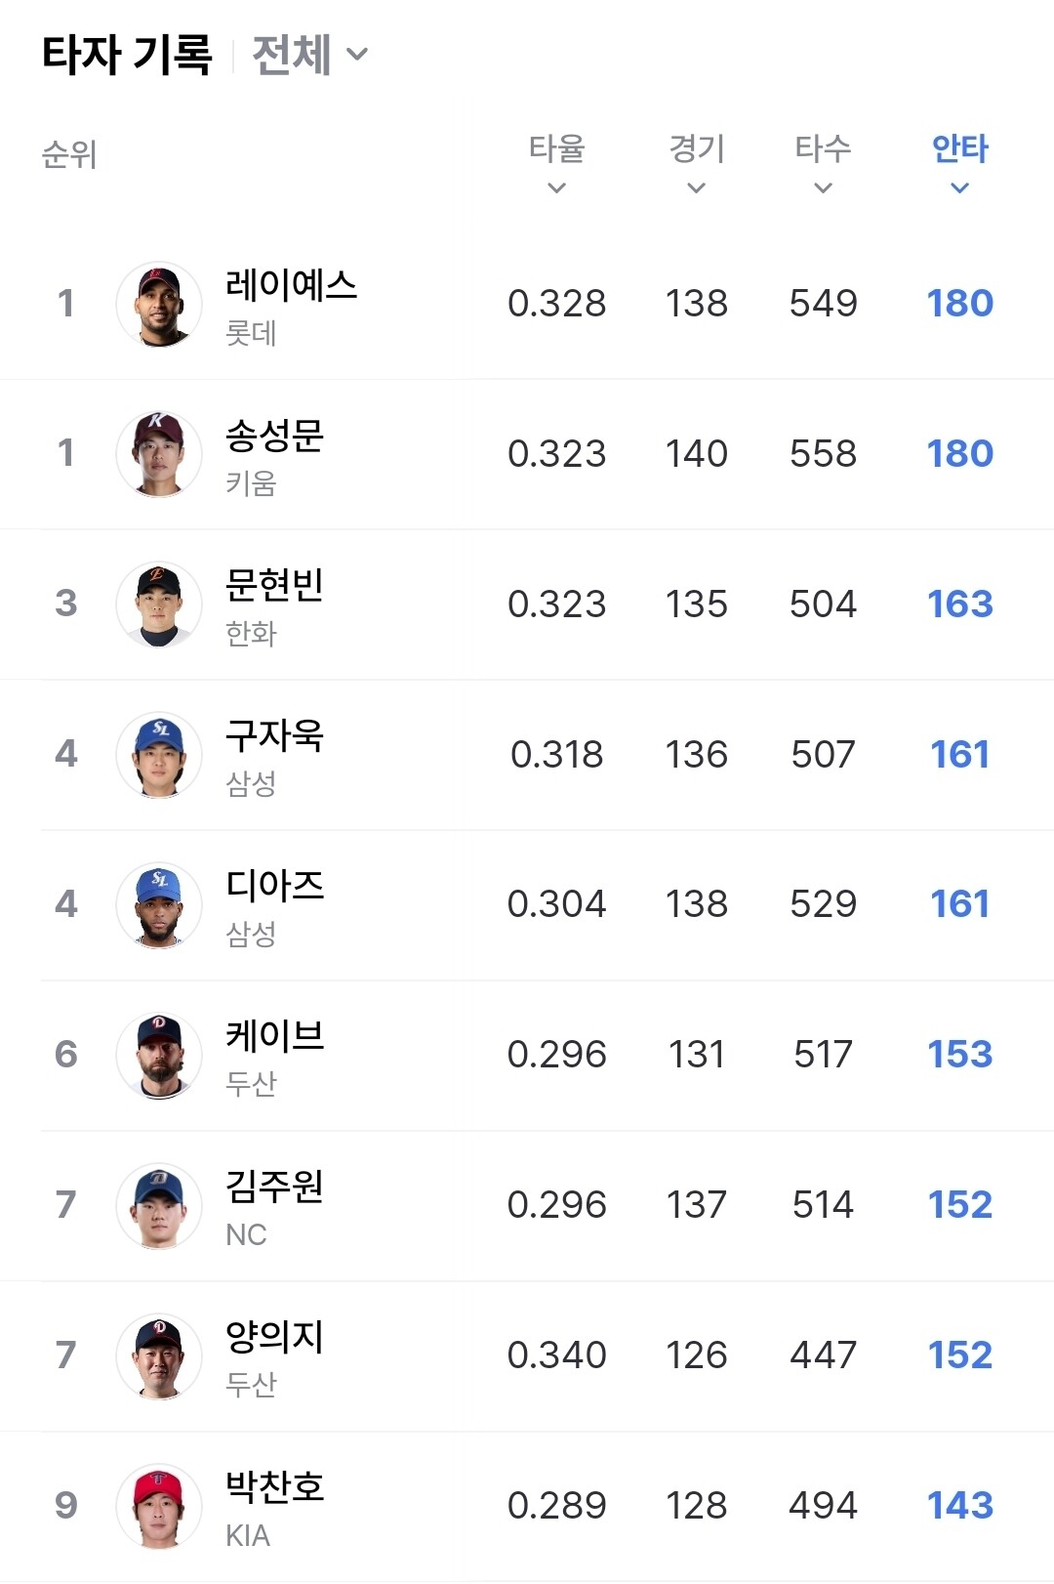Select 구자욱 name link
This screenshot has width=1054, height=1584.
274,736
